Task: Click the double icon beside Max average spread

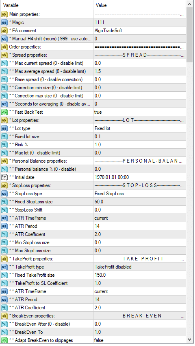Action: [x=4, y=71]
